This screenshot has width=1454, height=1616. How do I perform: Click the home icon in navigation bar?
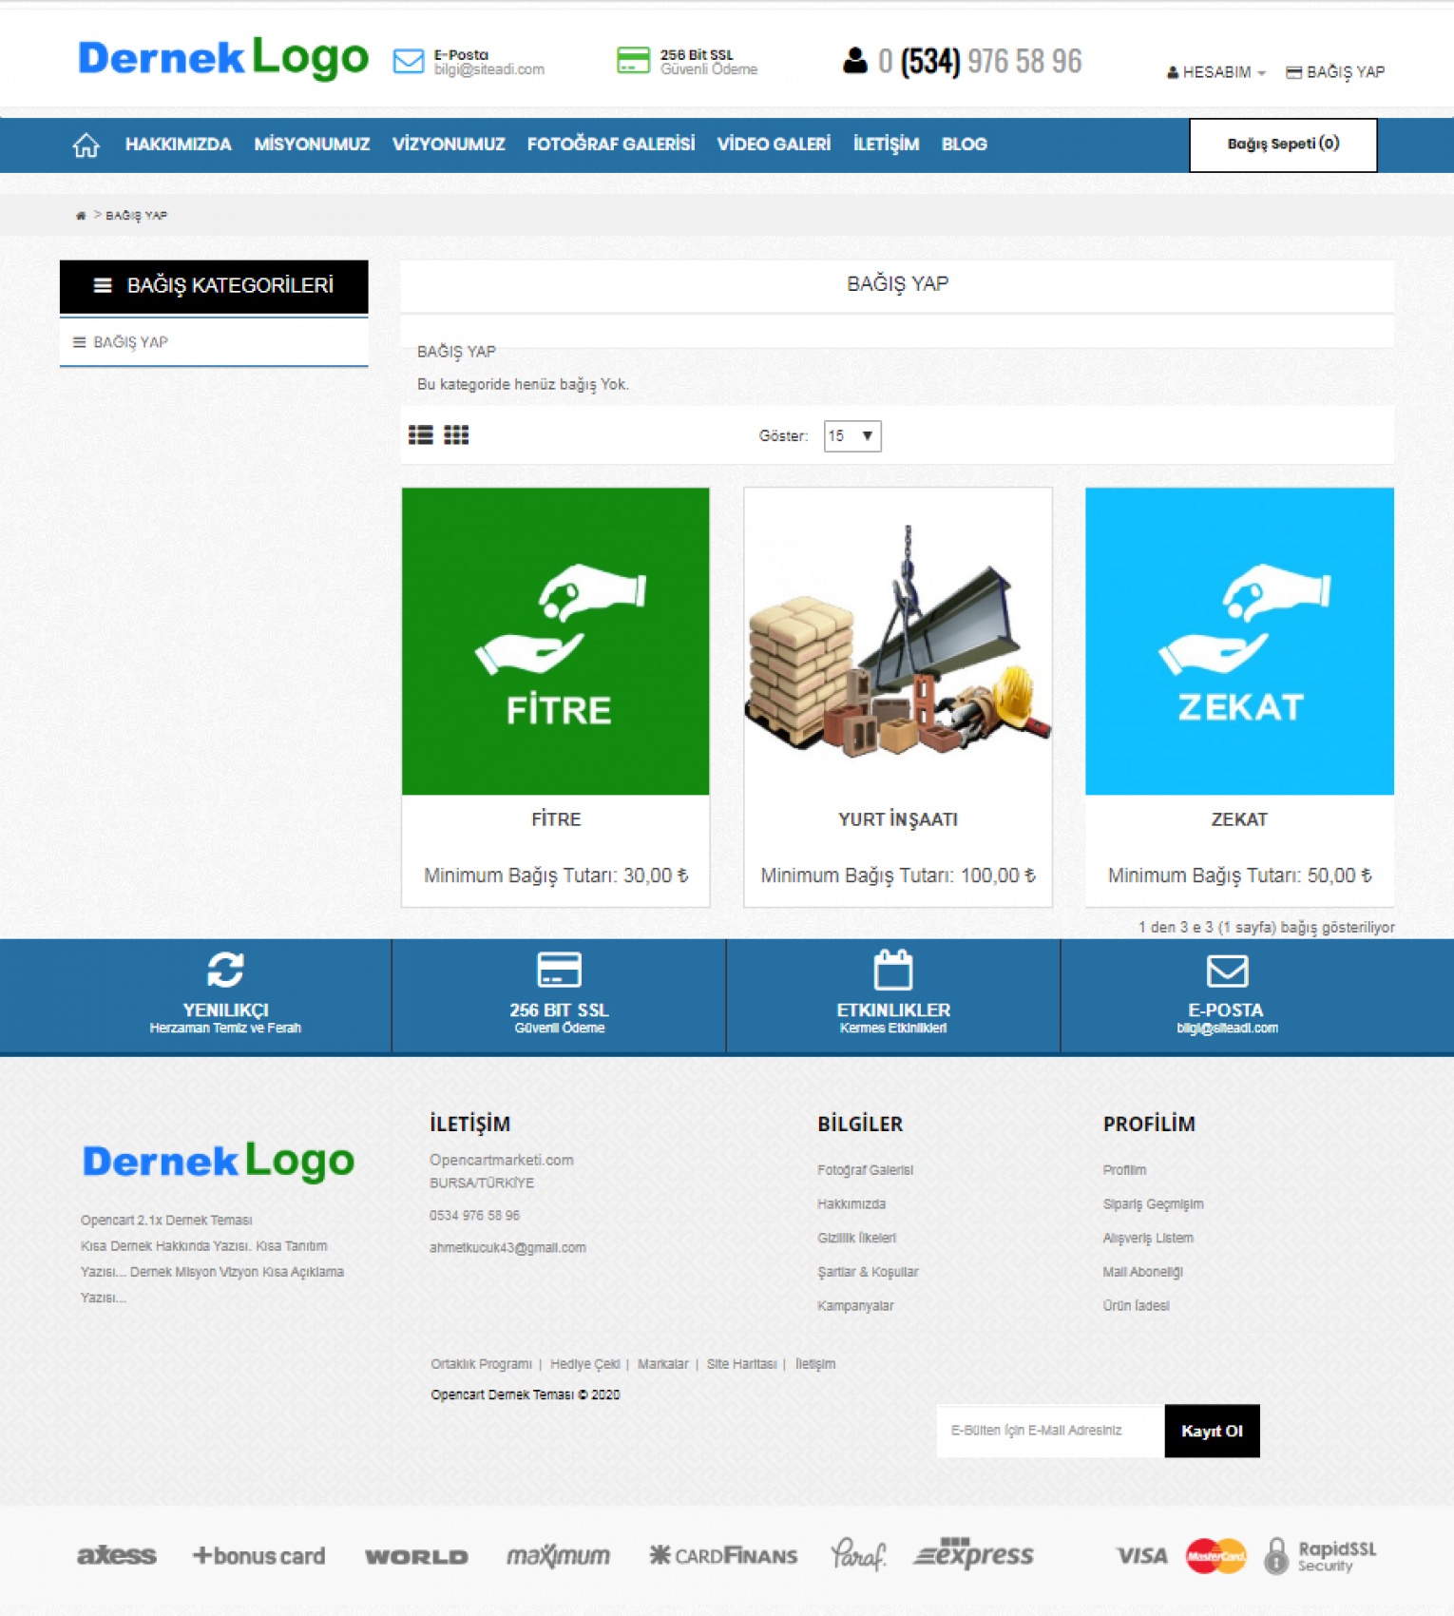(x=86, y=145)
